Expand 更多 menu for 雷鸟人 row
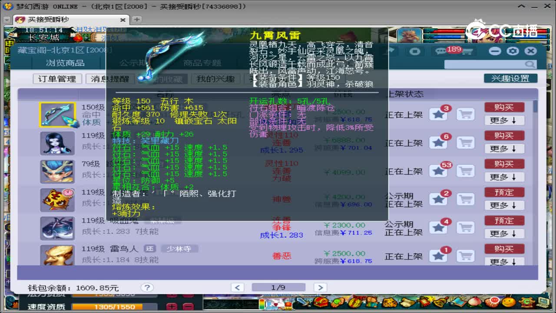Viewport: 556px width, 313px height. pos(504,262)
